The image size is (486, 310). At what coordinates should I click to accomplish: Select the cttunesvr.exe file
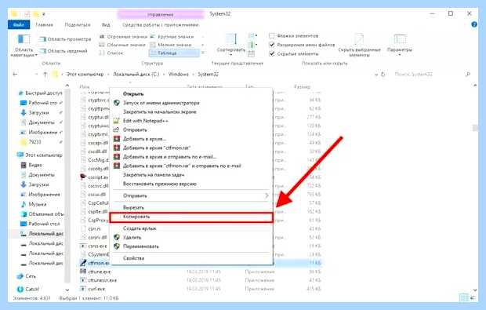[x=102, y=280]
